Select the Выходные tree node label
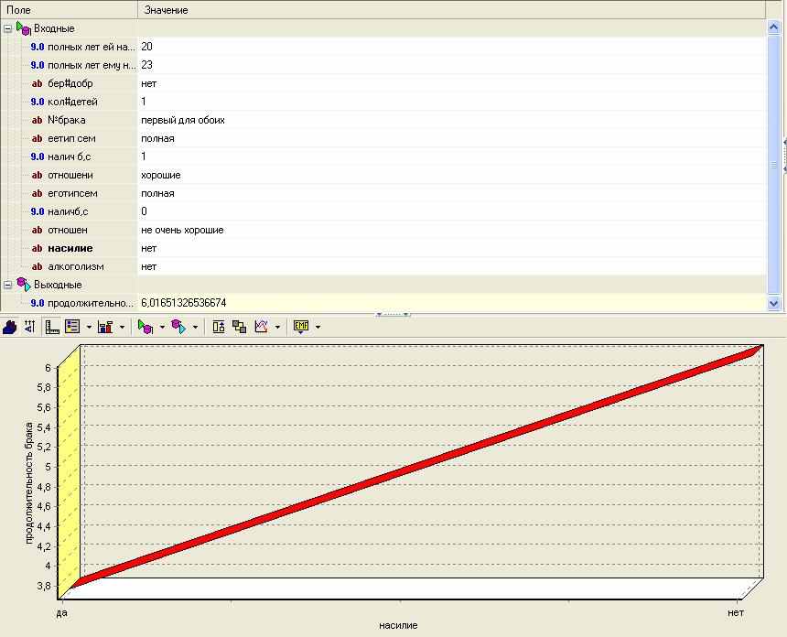The width and height of the screenshot is (787, 637). (58, 285)
